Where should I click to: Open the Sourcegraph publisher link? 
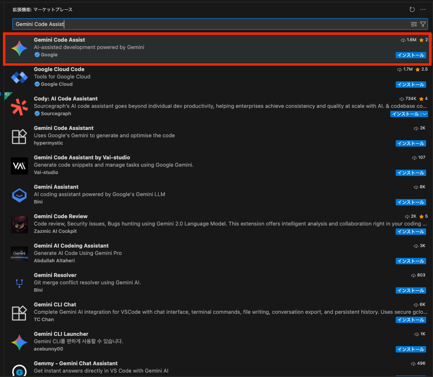55,114
